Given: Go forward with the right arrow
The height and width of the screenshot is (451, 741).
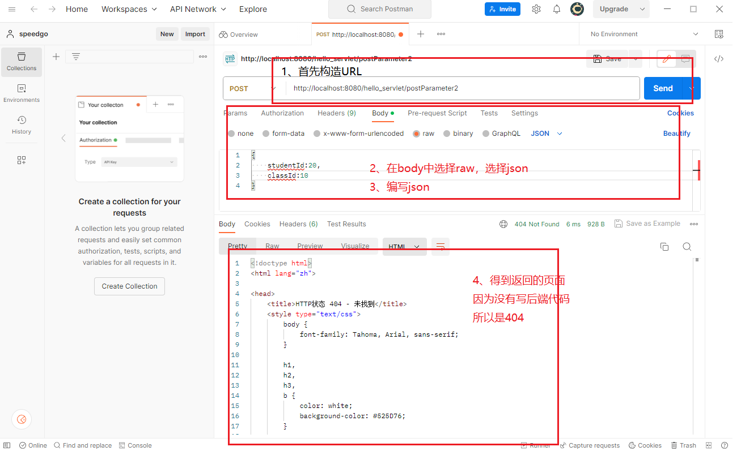Looking at the screenshot, I should [x=52, y=9].
